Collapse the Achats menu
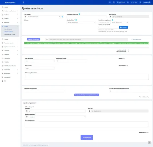The width and height of the screenshot is (153, 147). pyautogui.click(x=10, y=26)
